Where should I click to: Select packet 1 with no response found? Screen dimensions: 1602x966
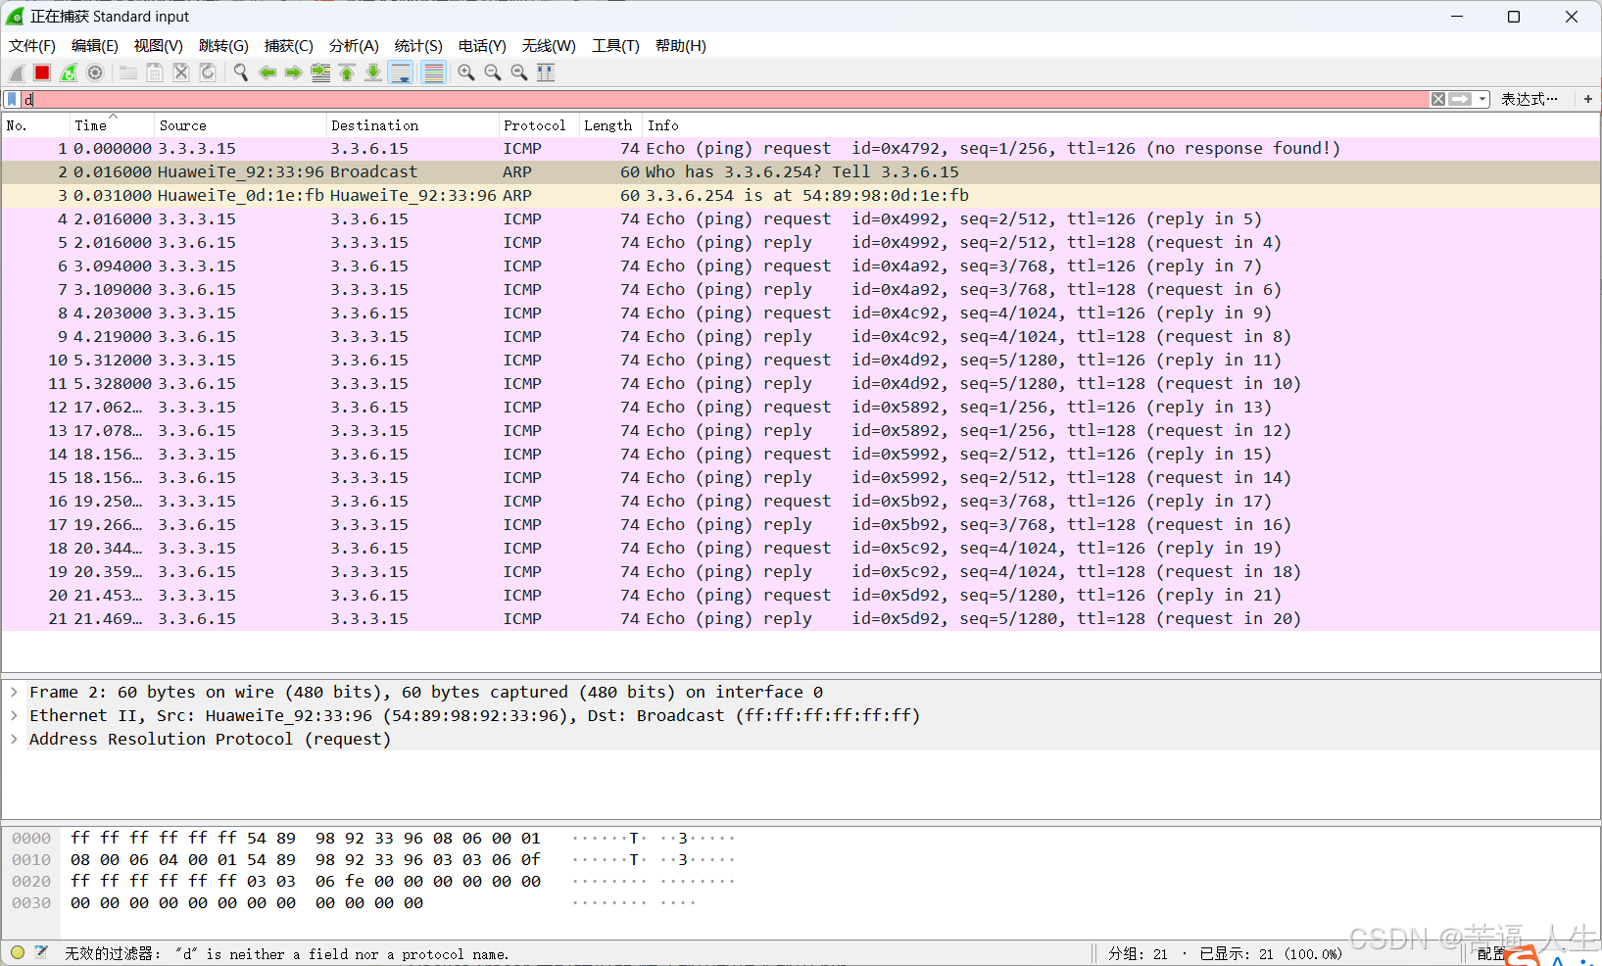point(801,148)
